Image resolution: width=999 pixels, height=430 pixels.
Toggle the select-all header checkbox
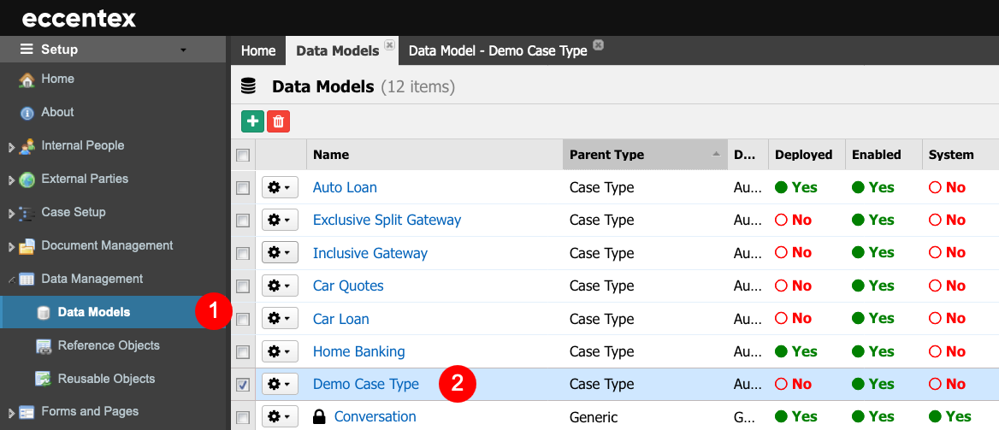[243, 155]
